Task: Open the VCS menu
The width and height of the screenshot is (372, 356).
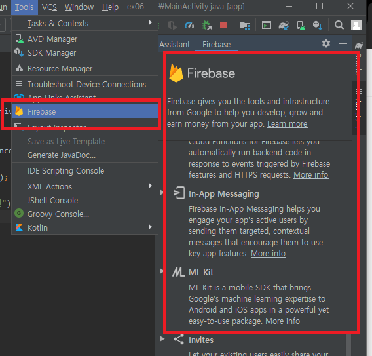Action: [49, 7]
